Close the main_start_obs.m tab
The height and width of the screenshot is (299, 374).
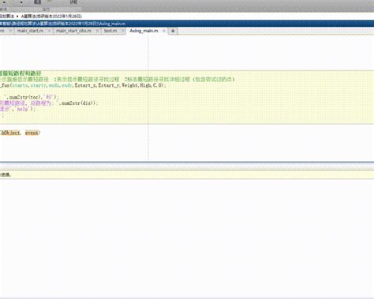[98, 31]
